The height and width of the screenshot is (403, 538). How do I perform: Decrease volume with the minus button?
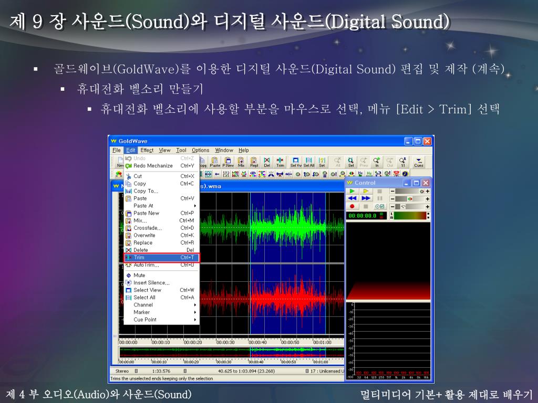click(x=392, y=191)
